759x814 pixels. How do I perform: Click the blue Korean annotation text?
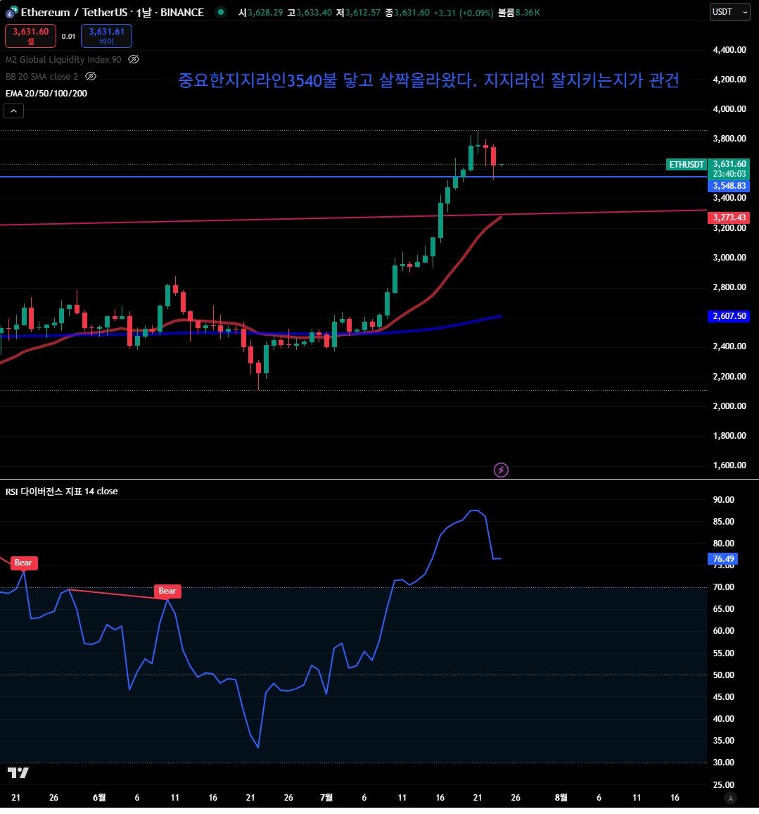click(x=428, y=80)
